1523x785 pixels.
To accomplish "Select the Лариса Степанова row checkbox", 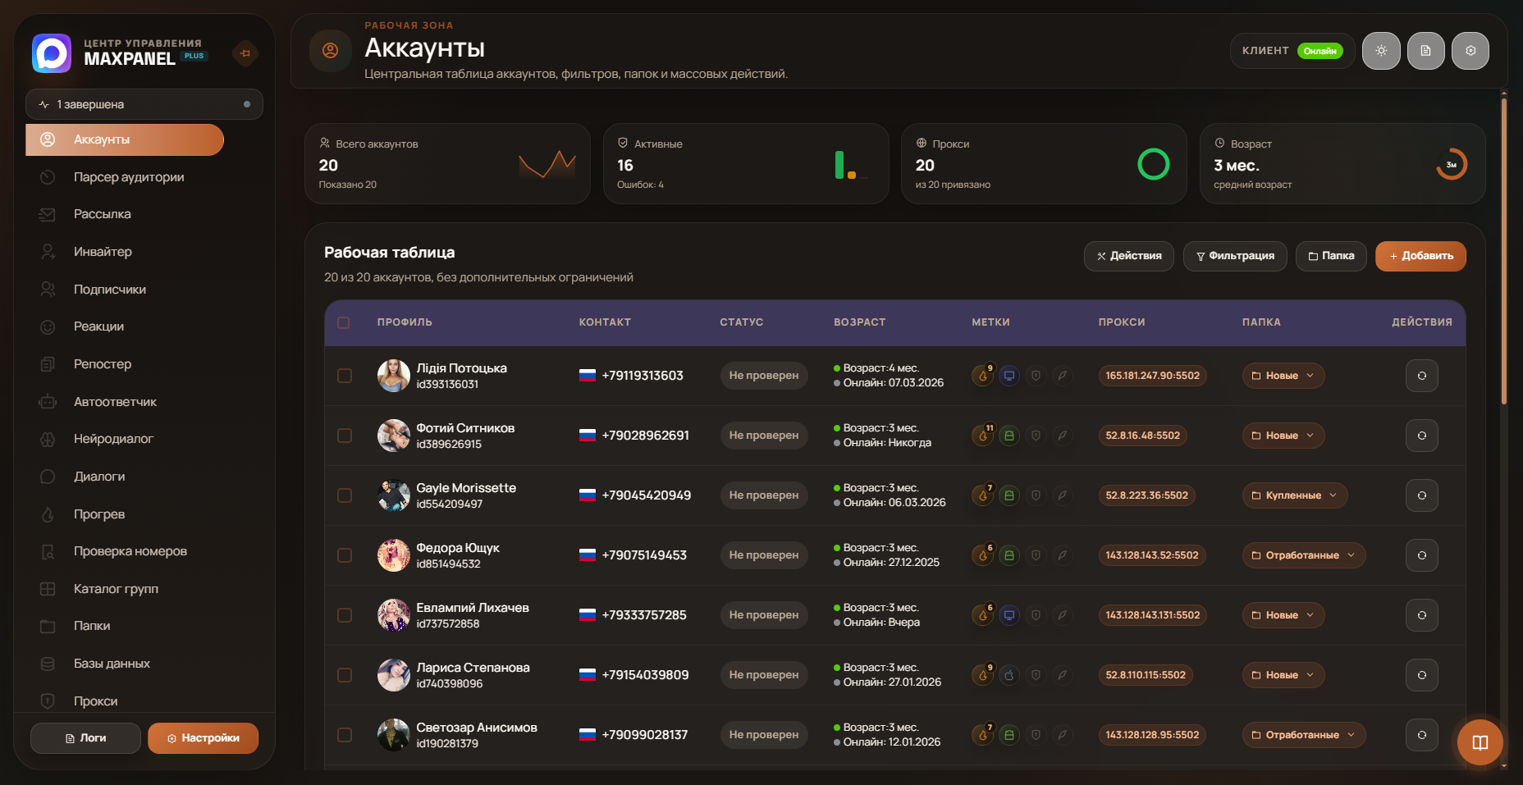I will [345, 675].
